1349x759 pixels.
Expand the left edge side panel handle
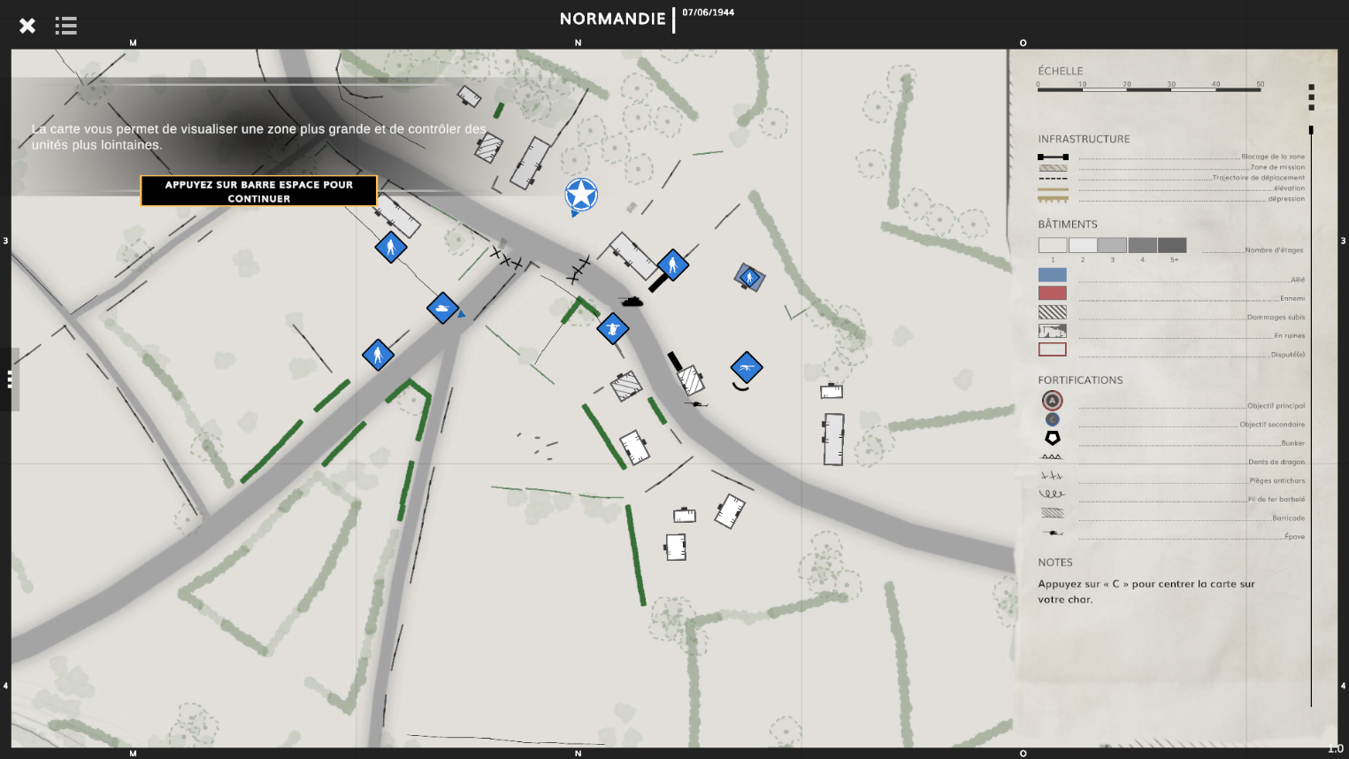click(10, 379)
